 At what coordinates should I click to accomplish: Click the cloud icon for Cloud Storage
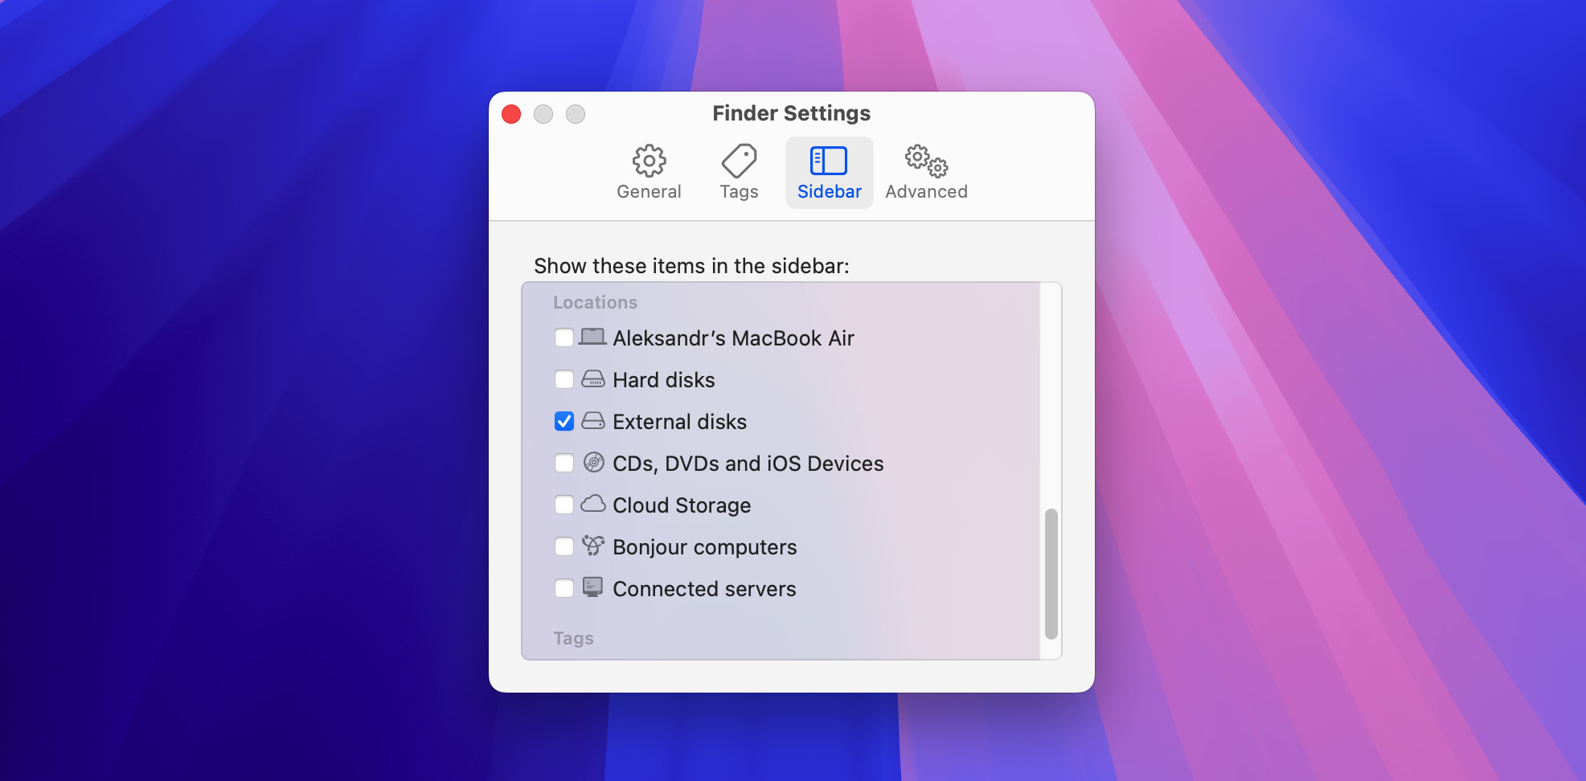coord(593,504)
